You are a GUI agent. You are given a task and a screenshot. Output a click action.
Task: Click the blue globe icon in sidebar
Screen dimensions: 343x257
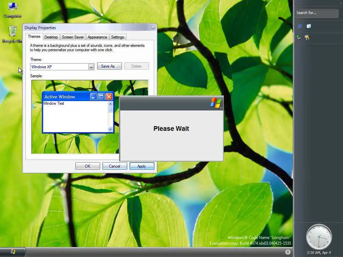pos(300,26)
